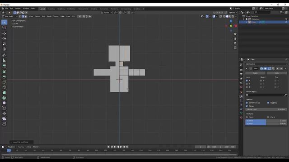Click the Merge Limit value field
Image resolution: width=289 pixels, height=162 pixels.
266,109
